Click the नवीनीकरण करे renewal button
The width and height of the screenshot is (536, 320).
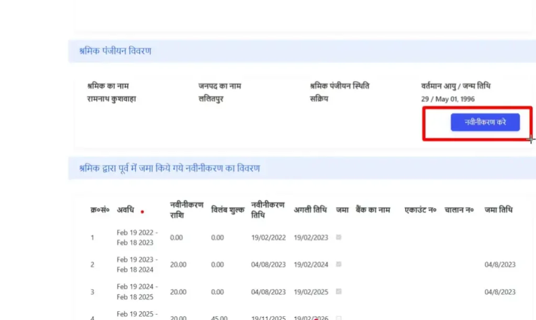[484, 122]
